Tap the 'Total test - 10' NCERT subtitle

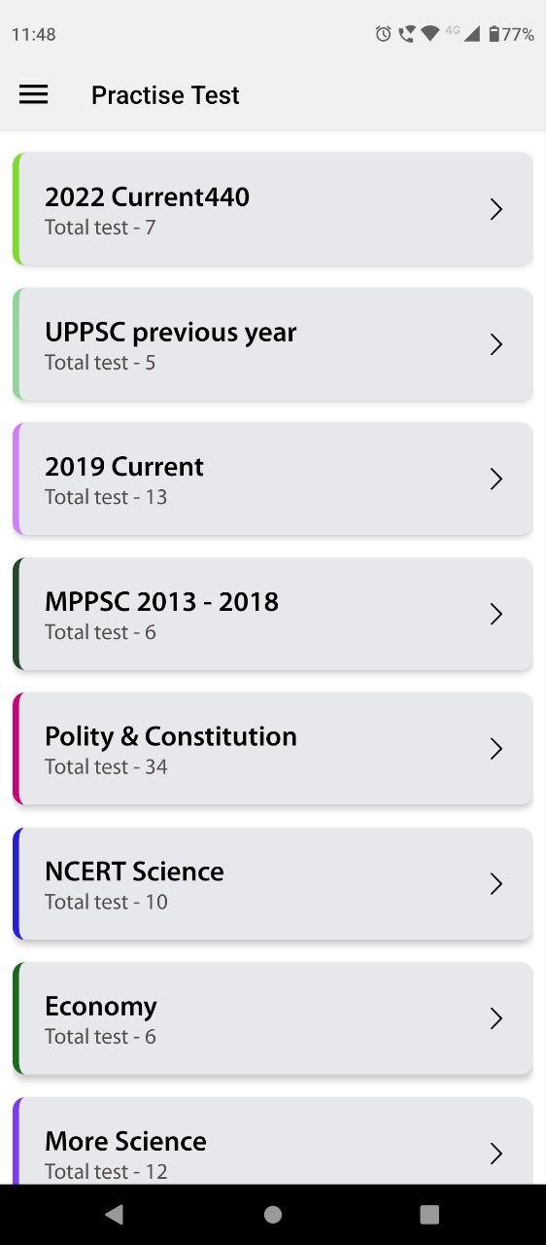106,902
